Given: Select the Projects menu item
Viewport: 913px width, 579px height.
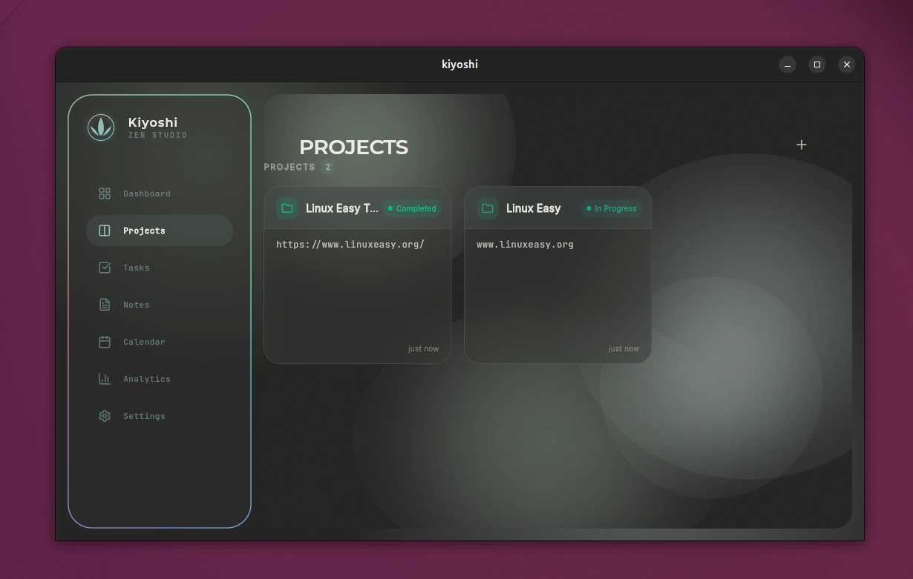Looking at the screenshot, I should tap(160, 231).
